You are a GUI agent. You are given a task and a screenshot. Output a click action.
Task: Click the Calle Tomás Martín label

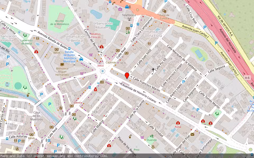click(x=209, y=100)
